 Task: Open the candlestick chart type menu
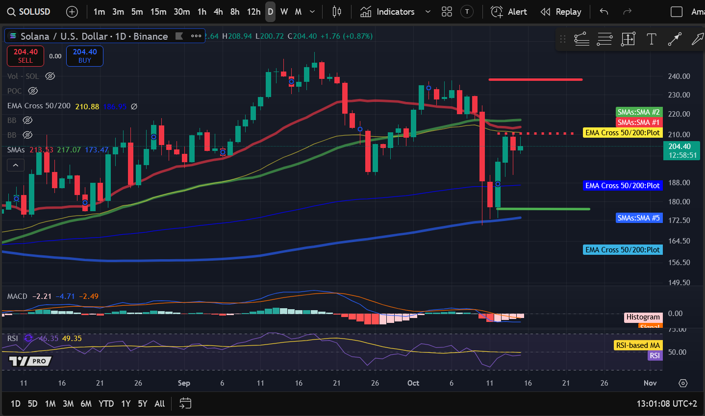(337, 12)
